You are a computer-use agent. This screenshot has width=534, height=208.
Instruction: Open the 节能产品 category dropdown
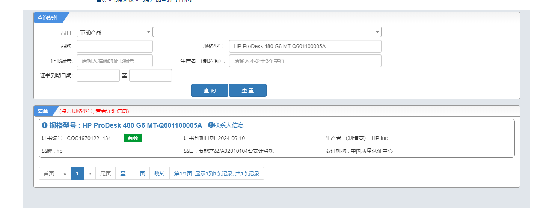point(115,32)
